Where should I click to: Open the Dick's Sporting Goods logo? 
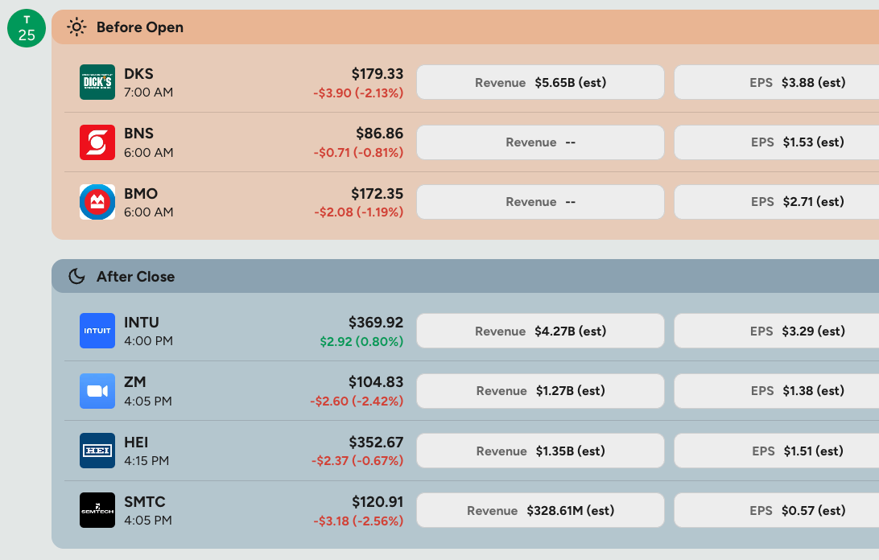pyautogui.click(x=97, y=82)
